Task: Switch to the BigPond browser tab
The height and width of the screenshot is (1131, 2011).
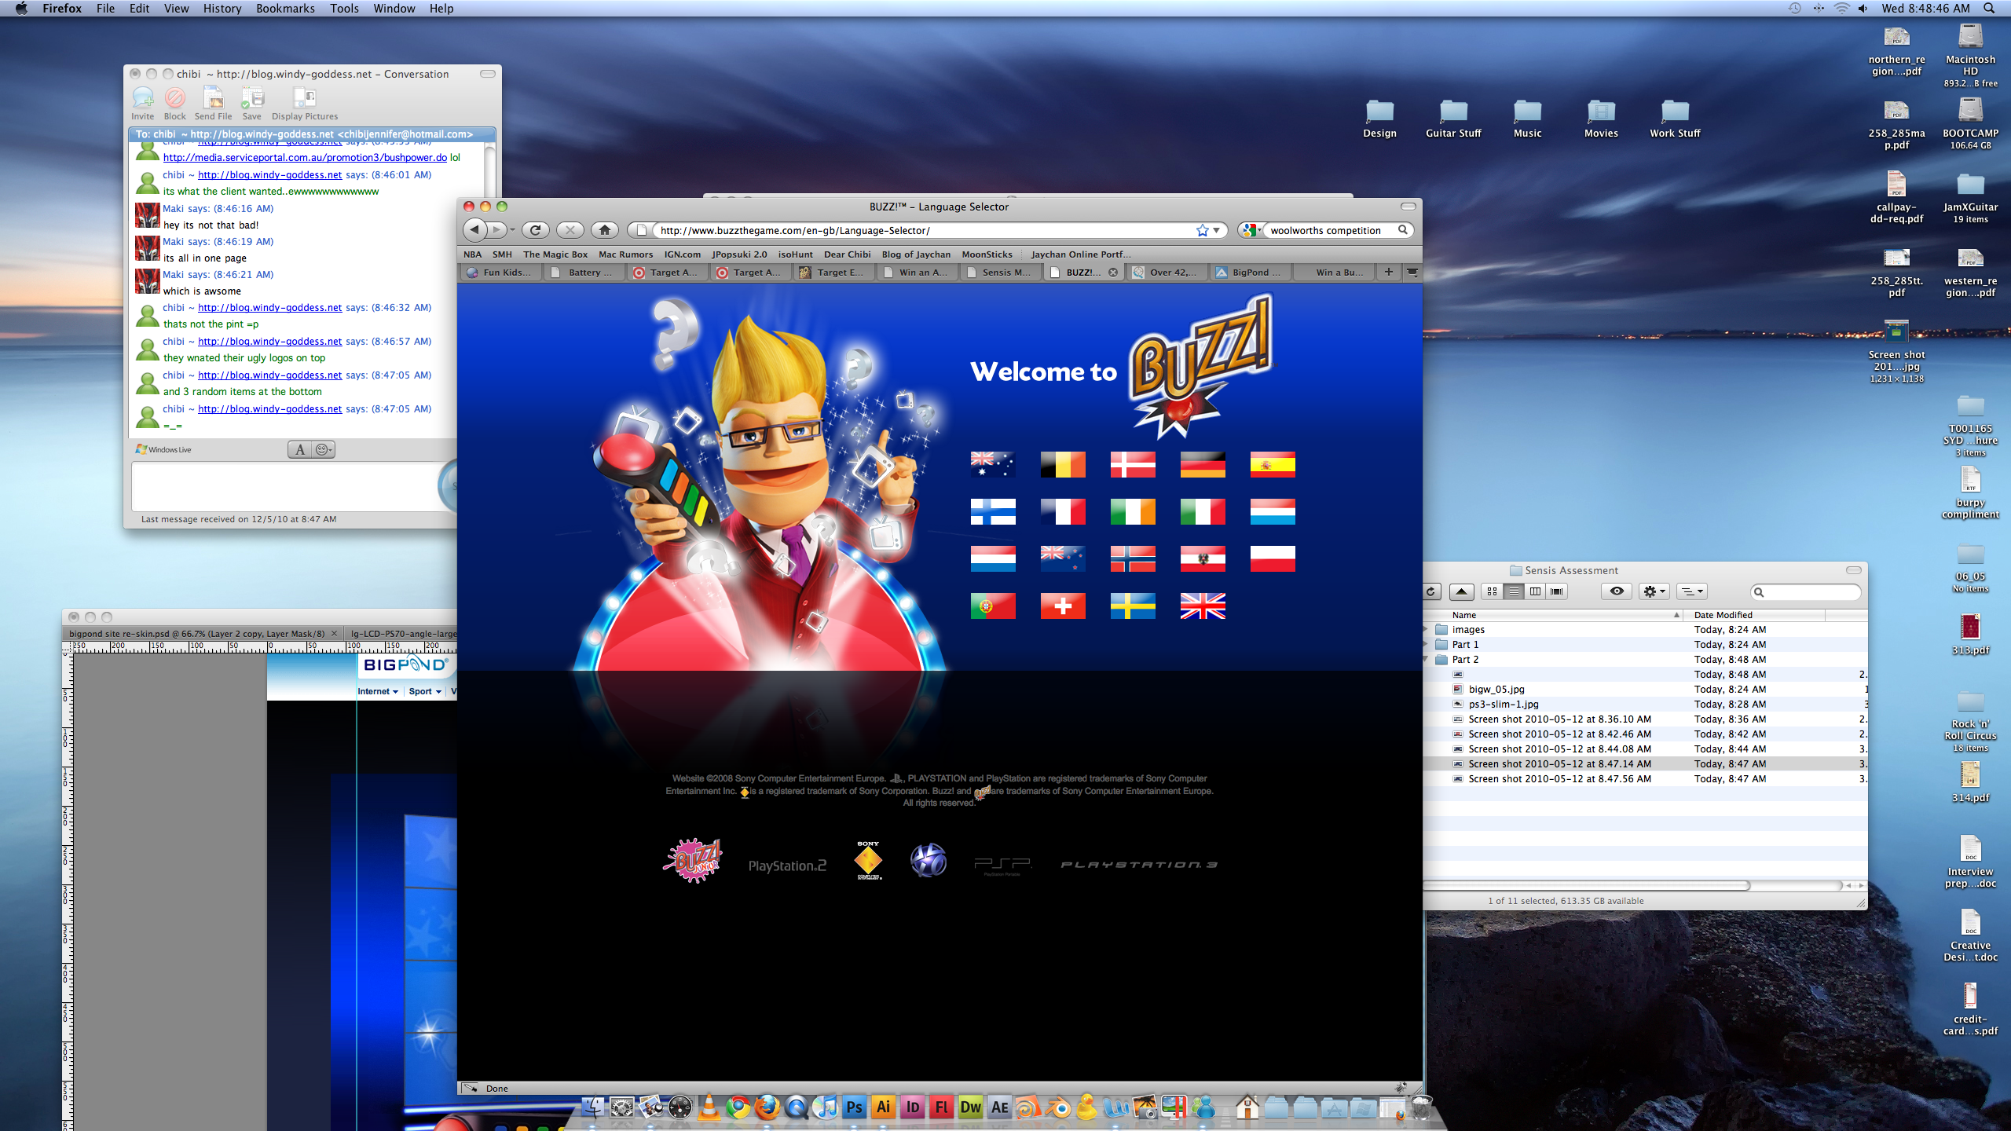Action: pos(1249,273)
